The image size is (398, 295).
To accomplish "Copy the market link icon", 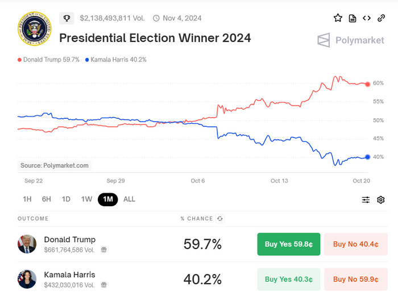I will (381, 18).
